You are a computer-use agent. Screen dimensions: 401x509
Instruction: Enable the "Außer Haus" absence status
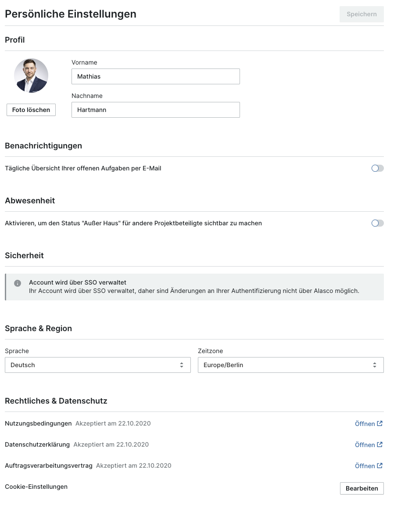378,223
